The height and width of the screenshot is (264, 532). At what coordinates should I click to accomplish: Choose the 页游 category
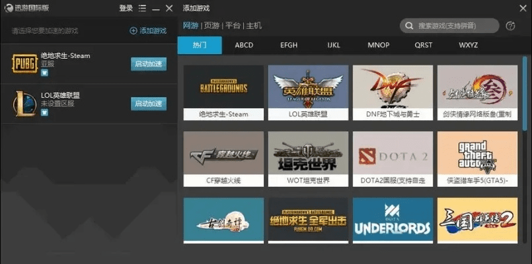[x=211, y=26]
